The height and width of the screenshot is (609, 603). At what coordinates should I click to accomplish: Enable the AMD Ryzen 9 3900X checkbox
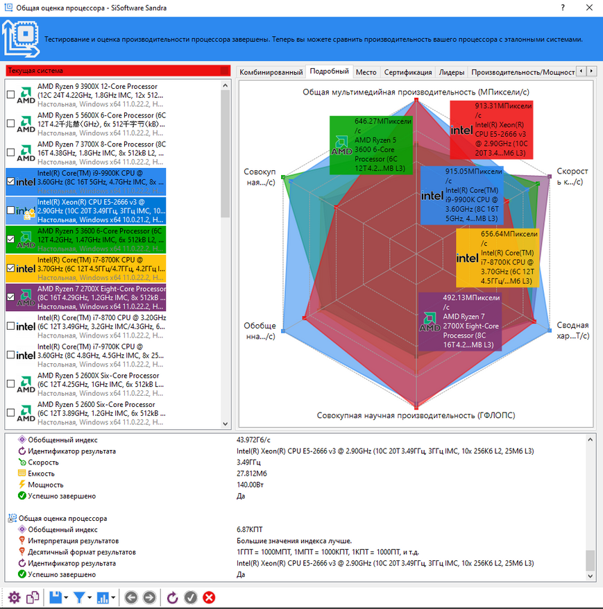click(10, 94)
